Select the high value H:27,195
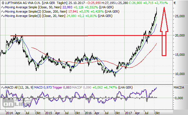The height and width of the screenshot is (115, 188). (x=108, y=3)
